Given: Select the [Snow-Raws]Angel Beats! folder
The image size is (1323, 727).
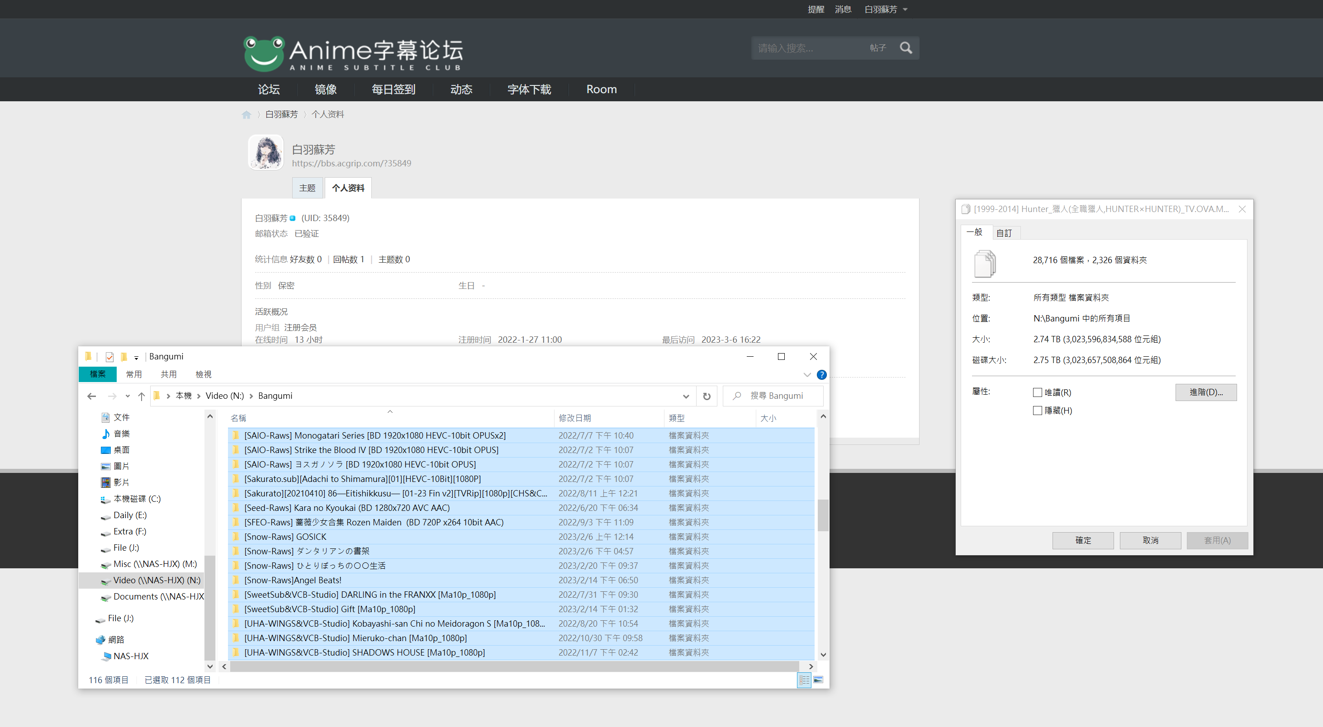Looking at the screenshot, I should tap(521, 580).
